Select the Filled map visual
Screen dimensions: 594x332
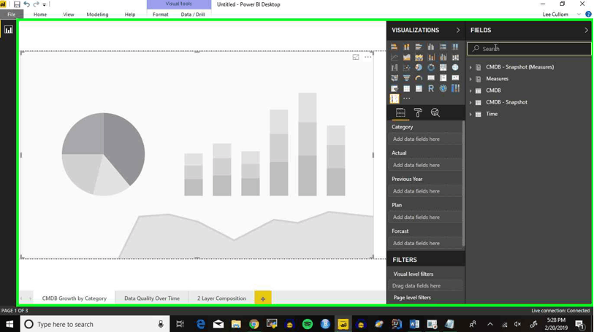pyautogui.click(x=395, y=78)
